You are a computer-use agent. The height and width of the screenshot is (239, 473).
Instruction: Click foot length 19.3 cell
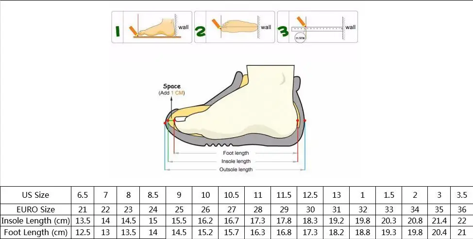click(389, 233)
